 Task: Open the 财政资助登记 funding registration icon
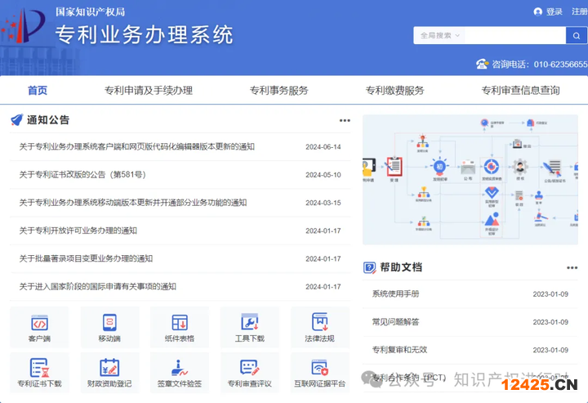[109, 372]
